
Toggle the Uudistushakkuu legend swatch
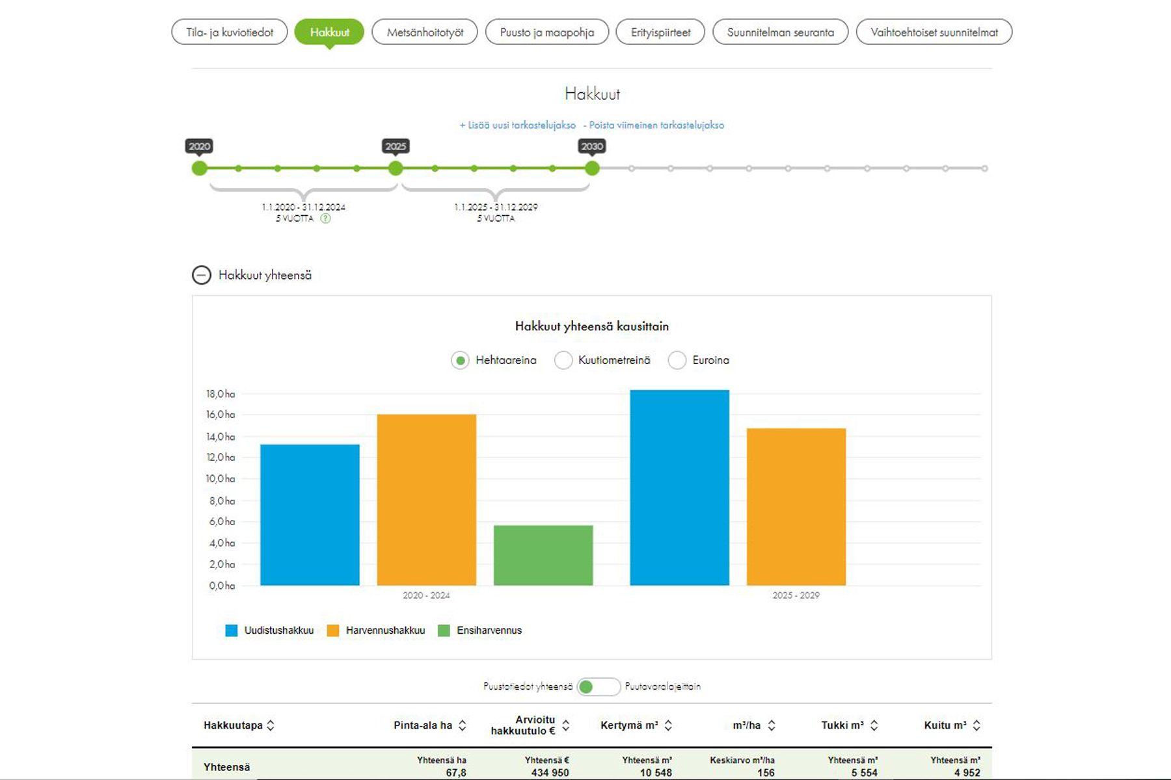(231, 630)
